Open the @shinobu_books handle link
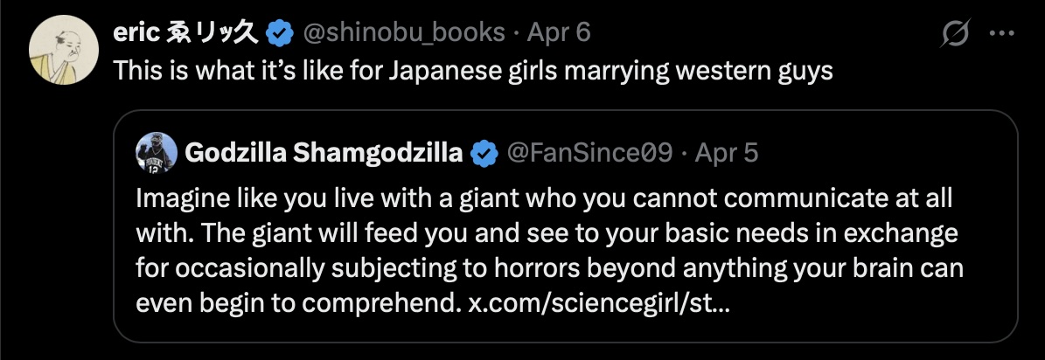Image resolution: width=1045 pixels, height=360 pixels. [404, 32]
